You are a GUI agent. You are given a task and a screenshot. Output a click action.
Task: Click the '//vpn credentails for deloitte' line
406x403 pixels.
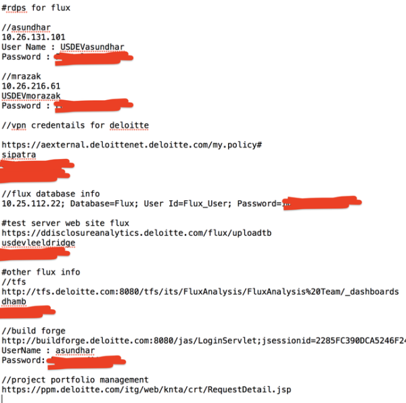[x=75, y=126]
